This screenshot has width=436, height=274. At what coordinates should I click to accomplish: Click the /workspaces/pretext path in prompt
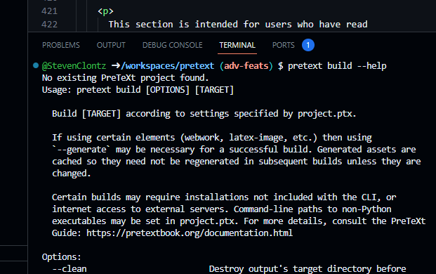point(167,66)
